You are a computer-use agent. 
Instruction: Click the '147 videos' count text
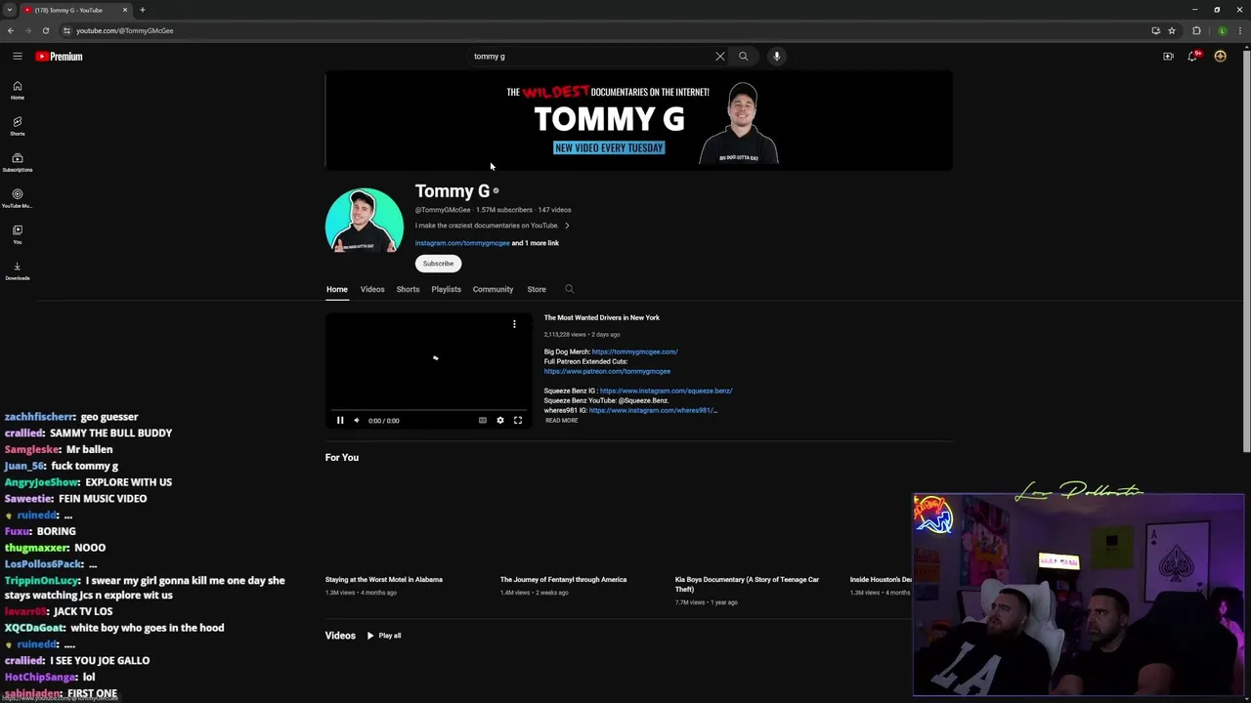pyautogui.click(x=554, y=210)
